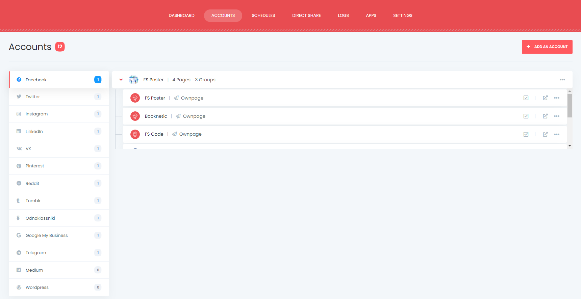The height and width of the screenshot is (299, 581).
Task: Click the 'VK' label in sidebar
Action: (x=28, y=149)
